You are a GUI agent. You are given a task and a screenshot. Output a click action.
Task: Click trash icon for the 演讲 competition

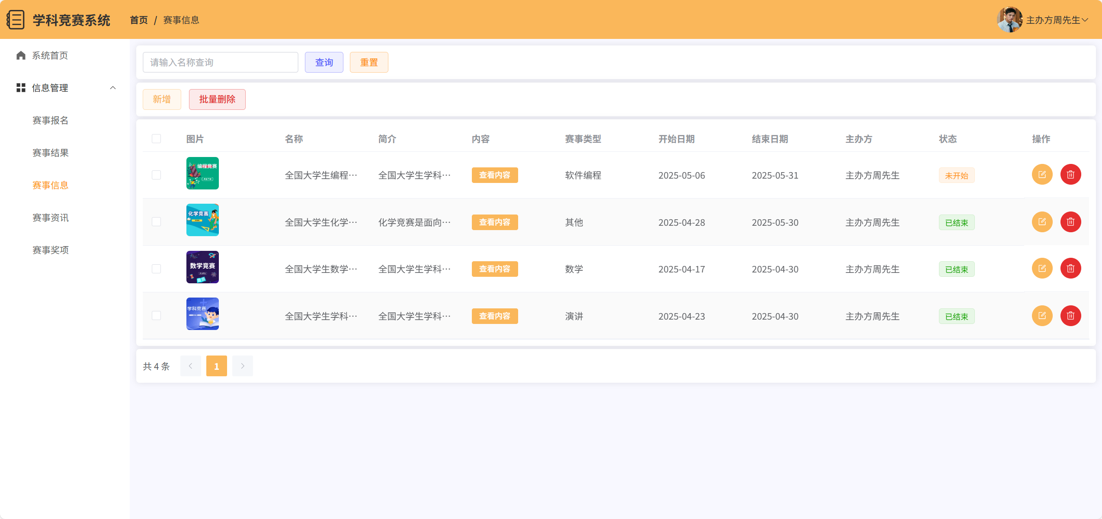coord(1070,316)
